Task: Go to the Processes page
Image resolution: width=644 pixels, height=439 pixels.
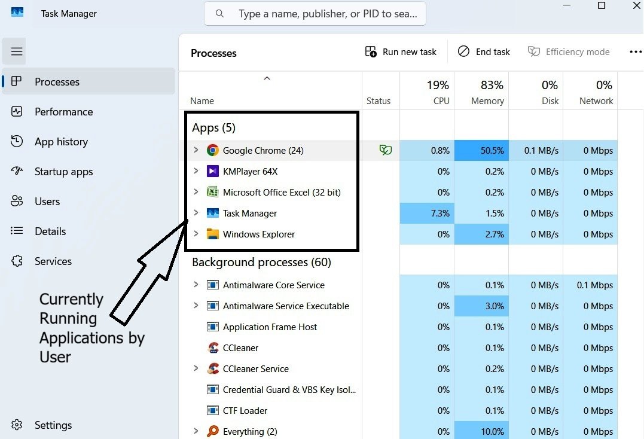Action: 88,81
